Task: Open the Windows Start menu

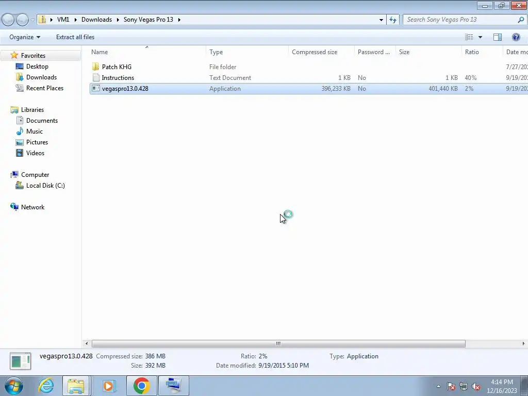Action: [x=14, y=386]
